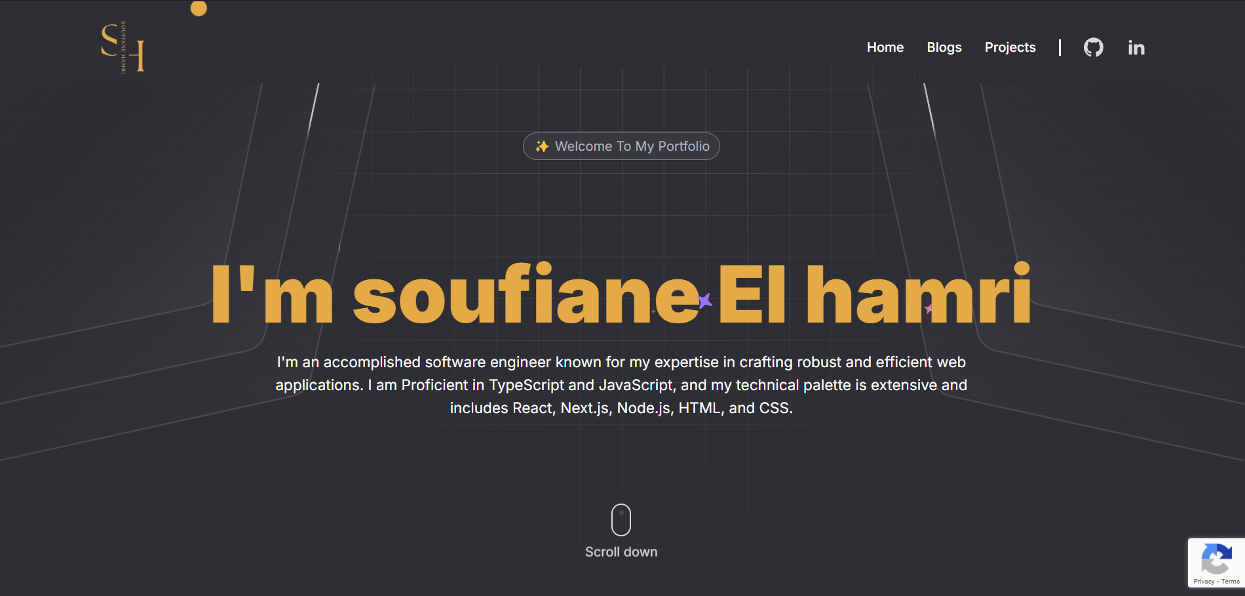
Task: Select the Home navigation item
Action: click(885, 47)
